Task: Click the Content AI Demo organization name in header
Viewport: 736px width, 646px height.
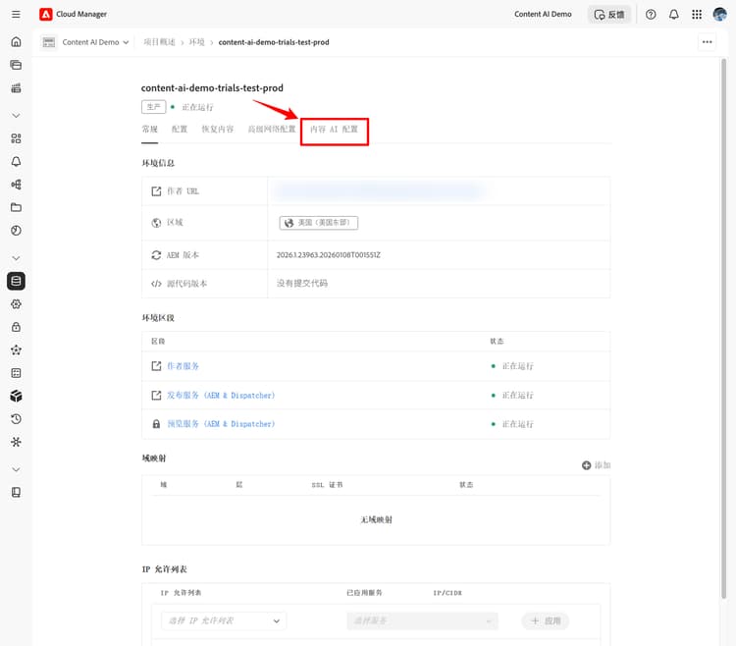Action: 543,14
